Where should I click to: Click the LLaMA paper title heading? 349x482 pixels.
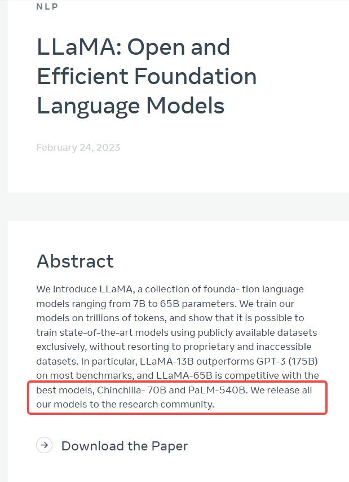[x=134, y=47]
